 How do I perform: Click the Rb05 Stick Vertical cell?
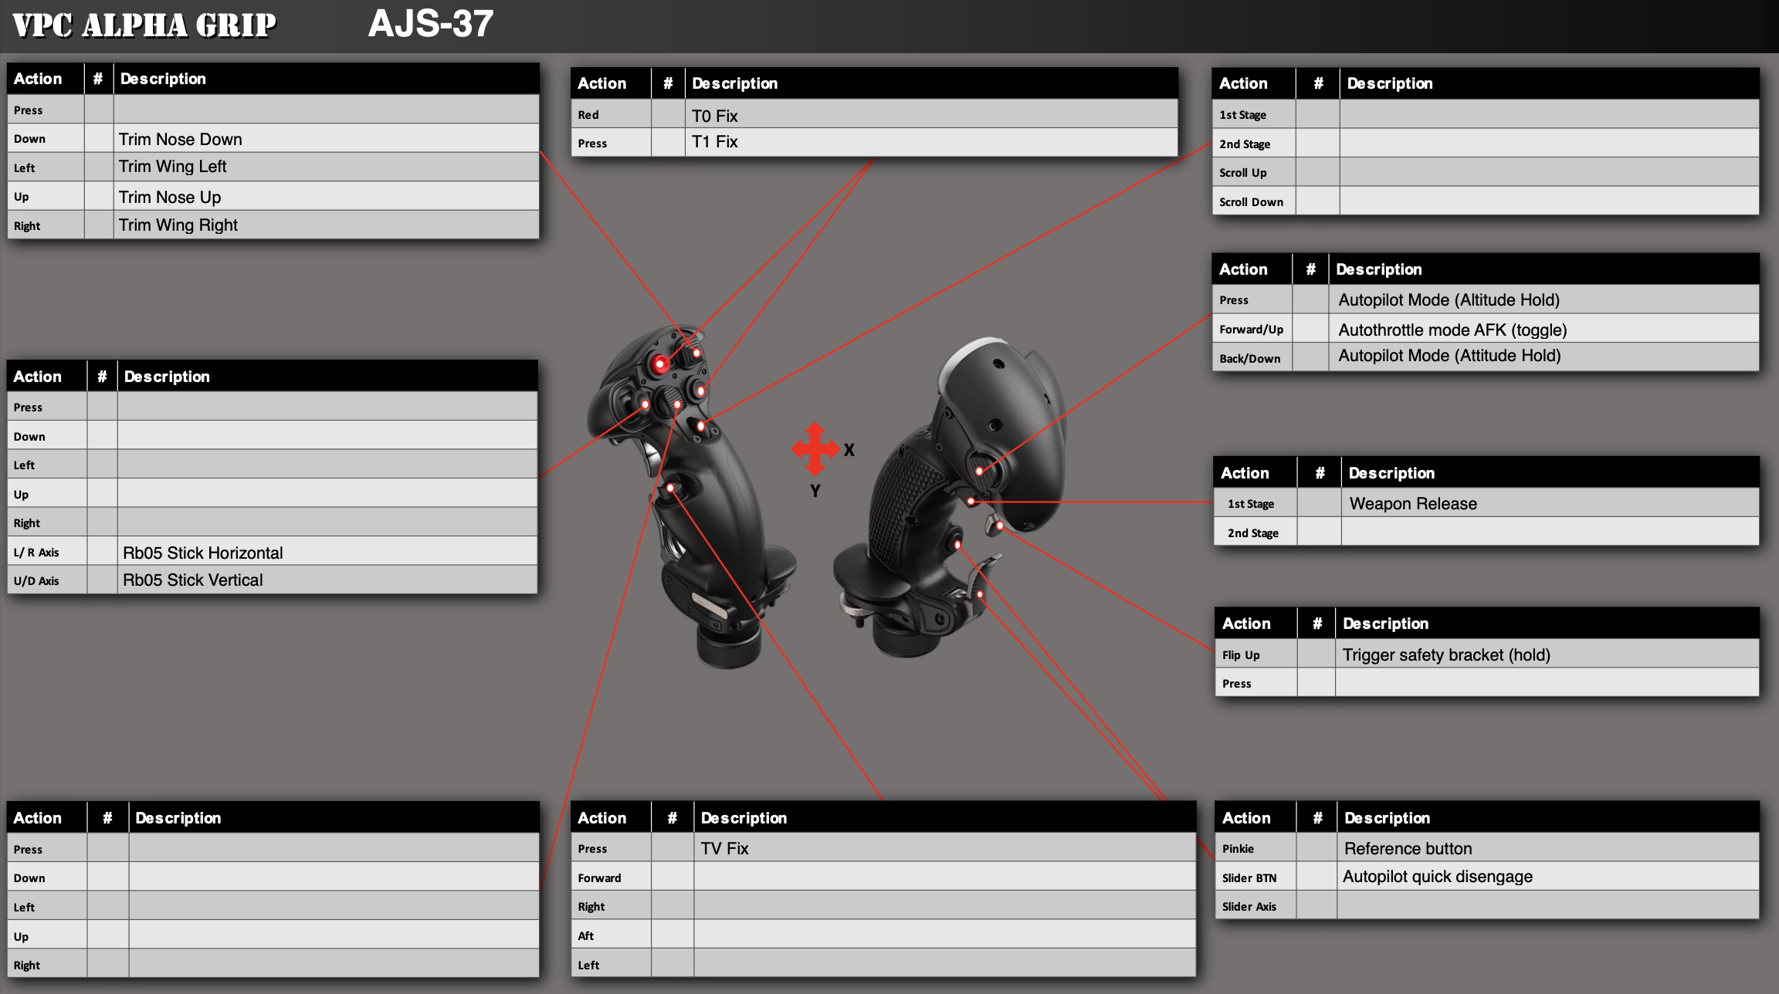click(x=327, y=580)
